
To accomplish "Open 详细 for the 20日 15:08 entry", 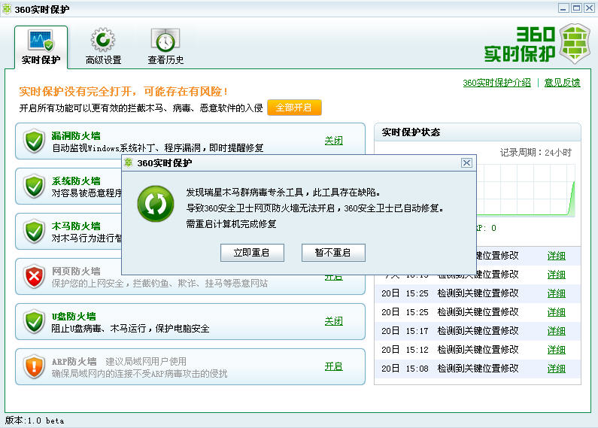I will [x=556, y=369].
